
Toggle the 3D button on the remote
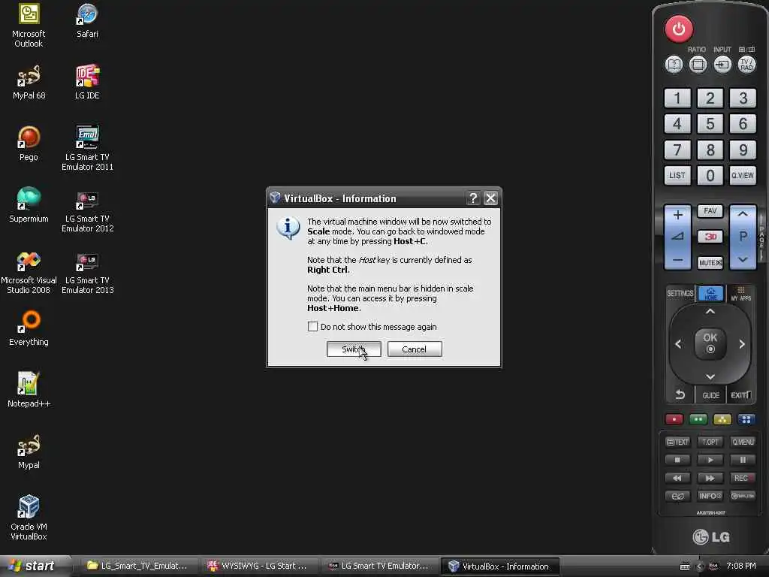(x=710, y=237)
